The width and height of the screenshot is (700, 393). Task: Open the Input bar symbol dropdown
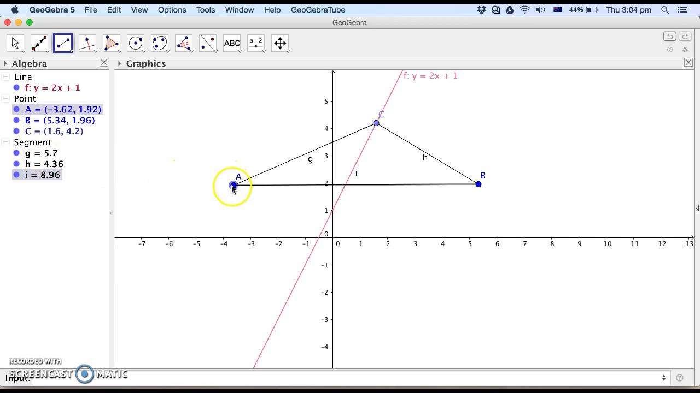point(664,378)
